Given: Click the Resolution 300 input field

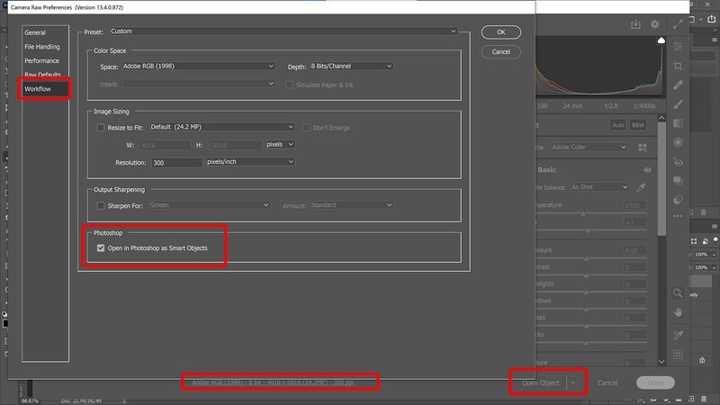Looking at the screenshot, I should click(x=176, y=163).
